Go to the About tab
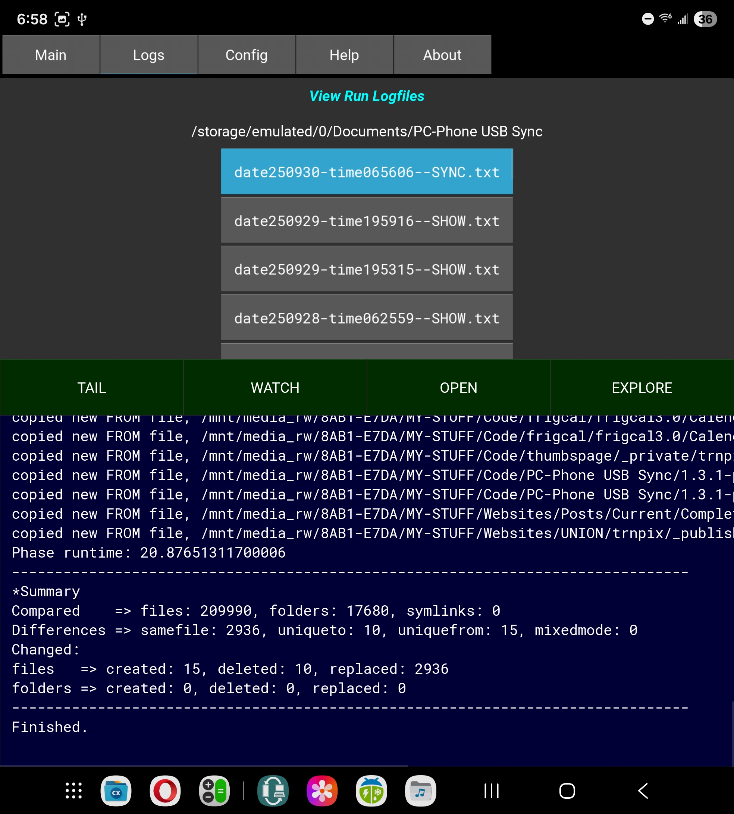 point(442,55)
